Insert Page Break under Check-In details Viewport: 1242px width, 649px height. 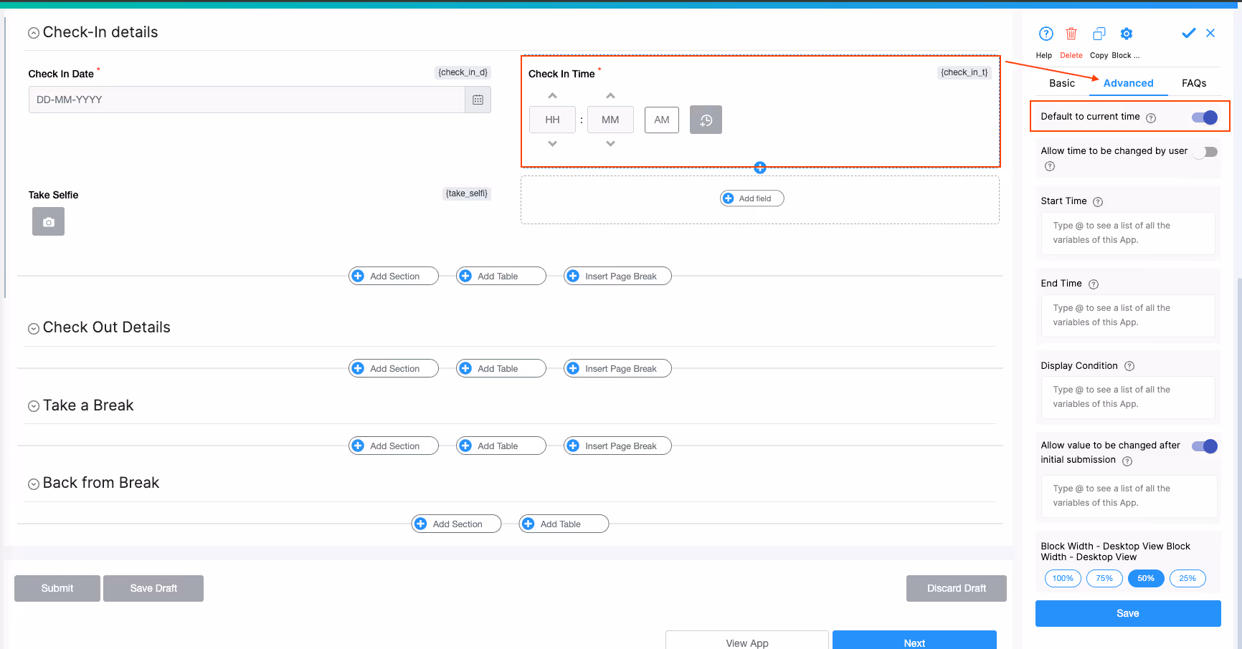click(617, 276)
